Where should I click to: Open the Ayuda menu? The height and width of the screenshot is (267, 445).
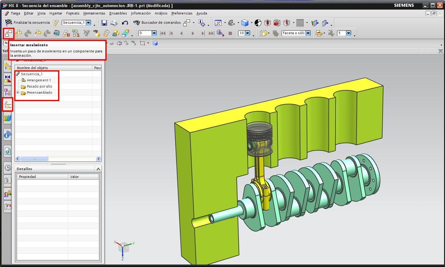pyautogui.click(x=202, y=13)
